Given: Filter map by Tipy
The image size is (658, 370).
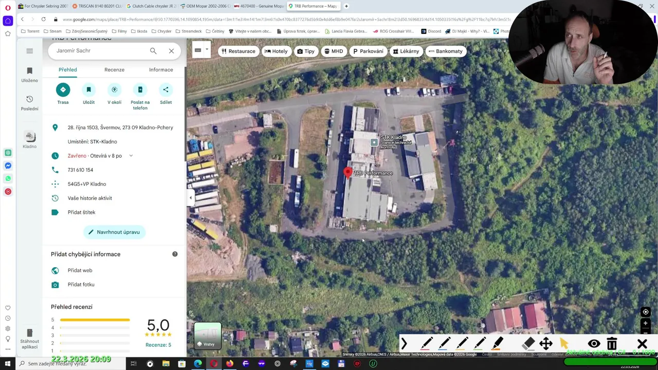Looking at the screenshot, I should pos(306,51).
